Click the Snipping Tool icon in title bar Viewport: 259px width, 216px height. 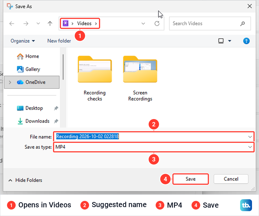pyautogui.click(x=10, y=6)
